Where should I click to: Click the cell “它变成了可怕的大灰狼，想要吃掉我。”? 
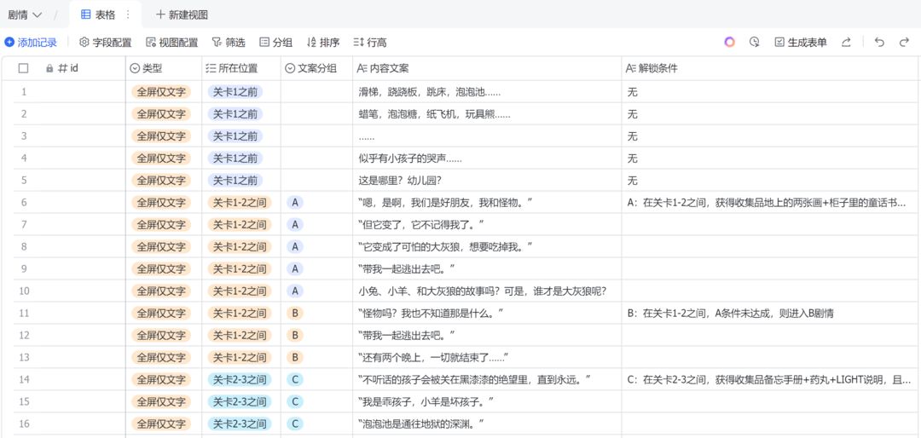[487, 246]
